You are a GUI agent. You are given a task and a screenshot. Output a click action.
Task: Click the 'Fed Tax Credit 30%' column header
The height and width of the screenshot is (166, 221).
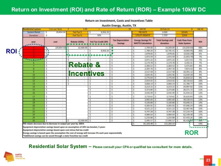(99, 42)
